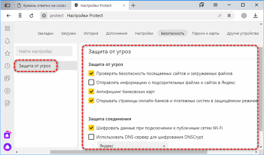Activate the purple Alice assistant button

(7, 147)
